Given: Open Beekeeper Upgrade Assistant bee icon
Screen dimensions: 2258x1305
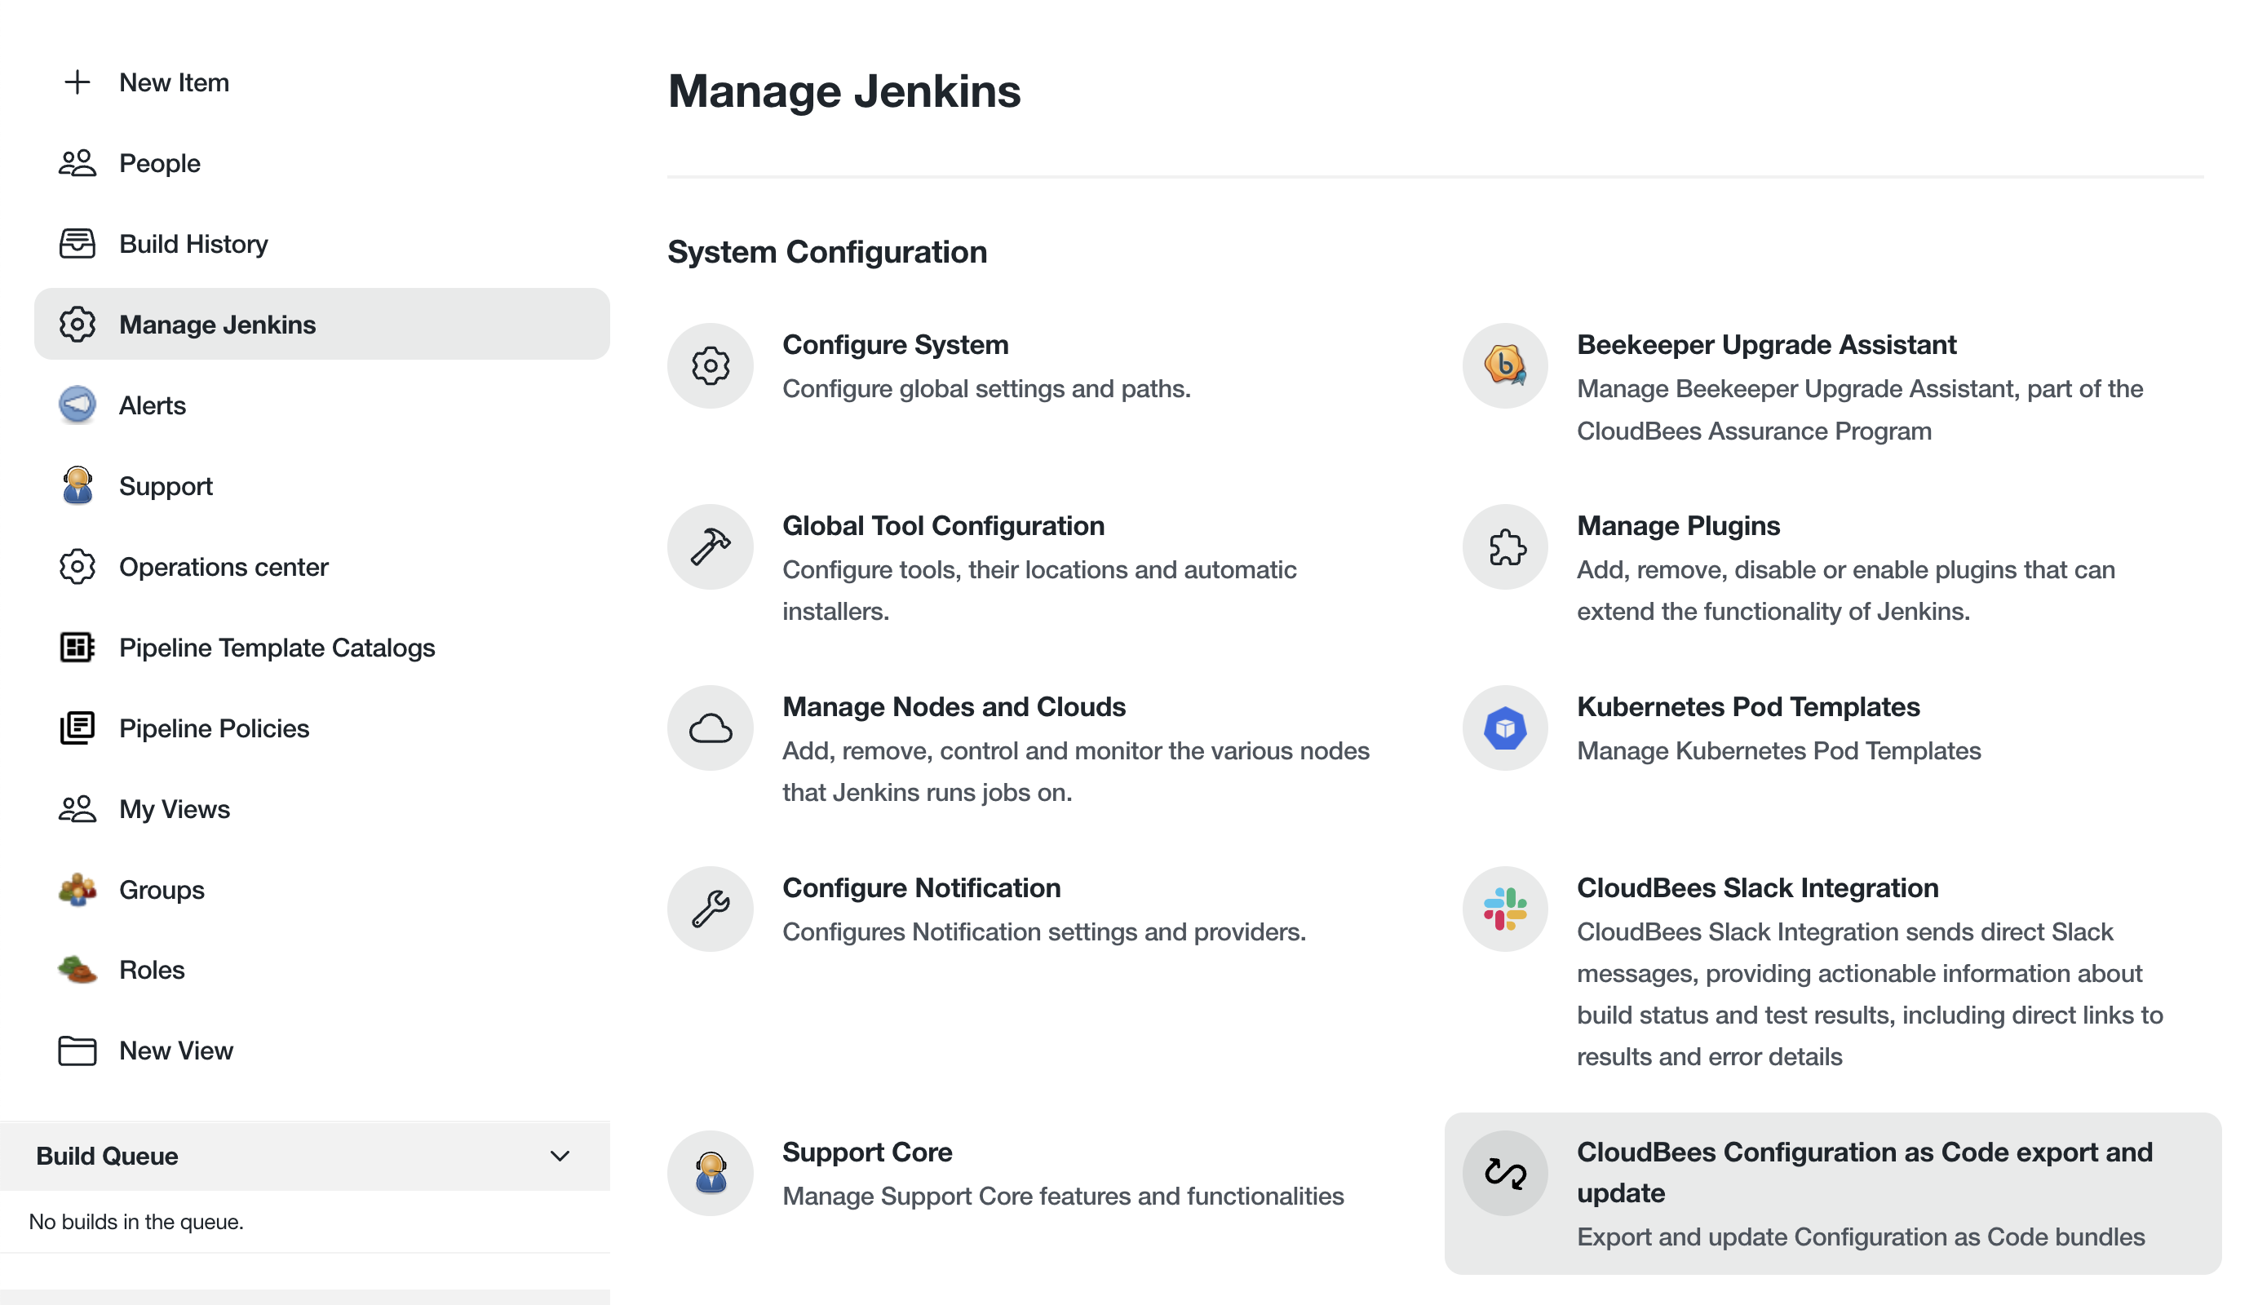Looking at the screenshot, I should pyautogui.click(x=1504, y=365).
